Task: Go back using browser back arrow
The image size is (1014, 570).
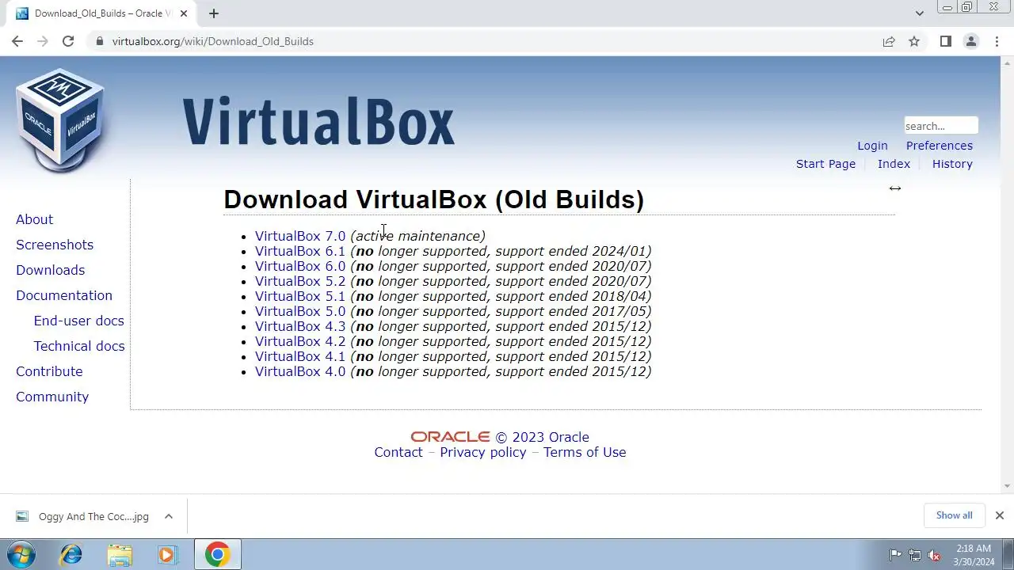Action: point(17,41)
